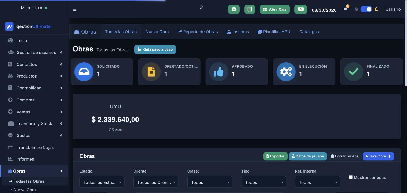This screenshot has height=193, width=407.
Task: Click Guía paso a paso button
Action: coord(155,49)
